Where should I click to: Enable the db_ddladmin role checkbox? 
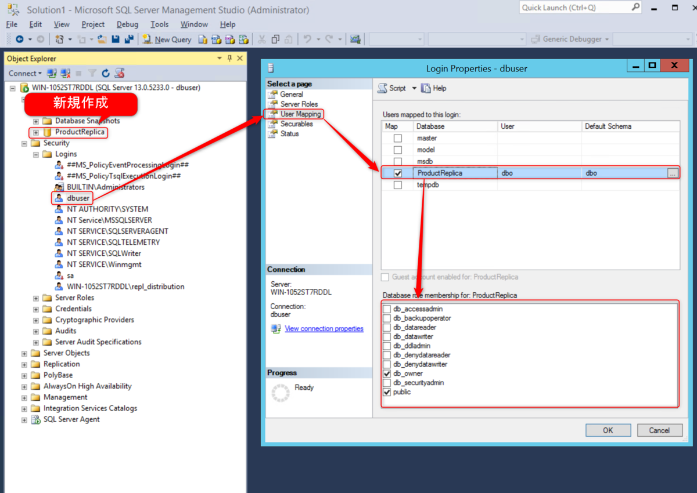387,346
